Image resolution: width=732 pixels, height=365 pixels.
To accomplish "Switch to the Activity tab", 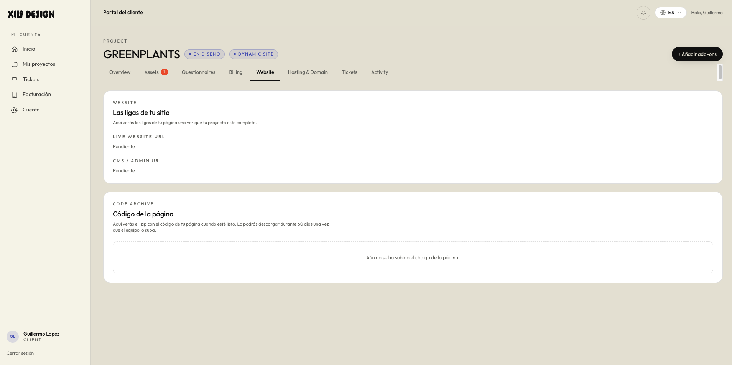I will click(x=380, y=72).
